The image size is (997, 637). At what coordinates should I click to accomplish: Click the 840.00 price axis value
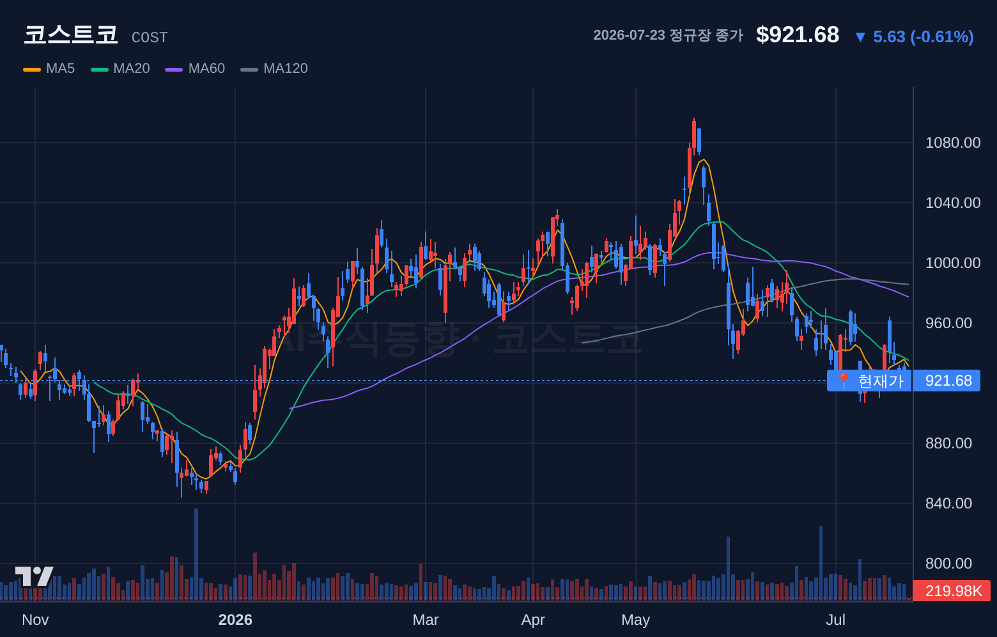(948, 503)
